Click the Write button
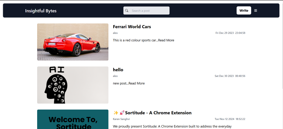 pos(244,11)
